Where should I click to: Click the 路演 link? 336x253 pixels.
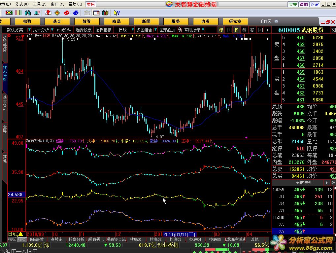(314, 4)
